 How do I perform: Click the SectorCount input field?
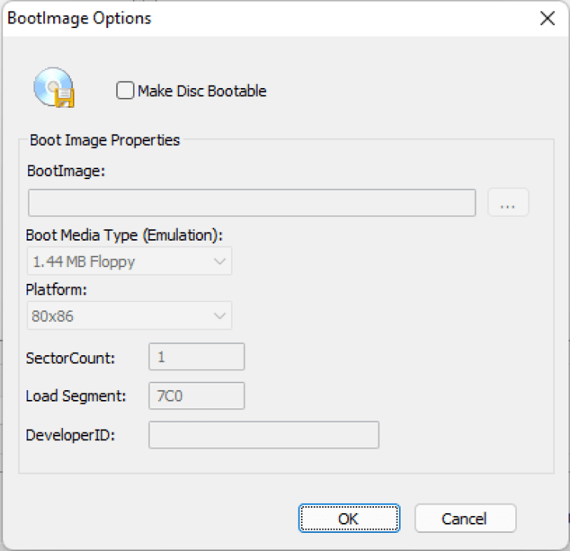point(196,357)
